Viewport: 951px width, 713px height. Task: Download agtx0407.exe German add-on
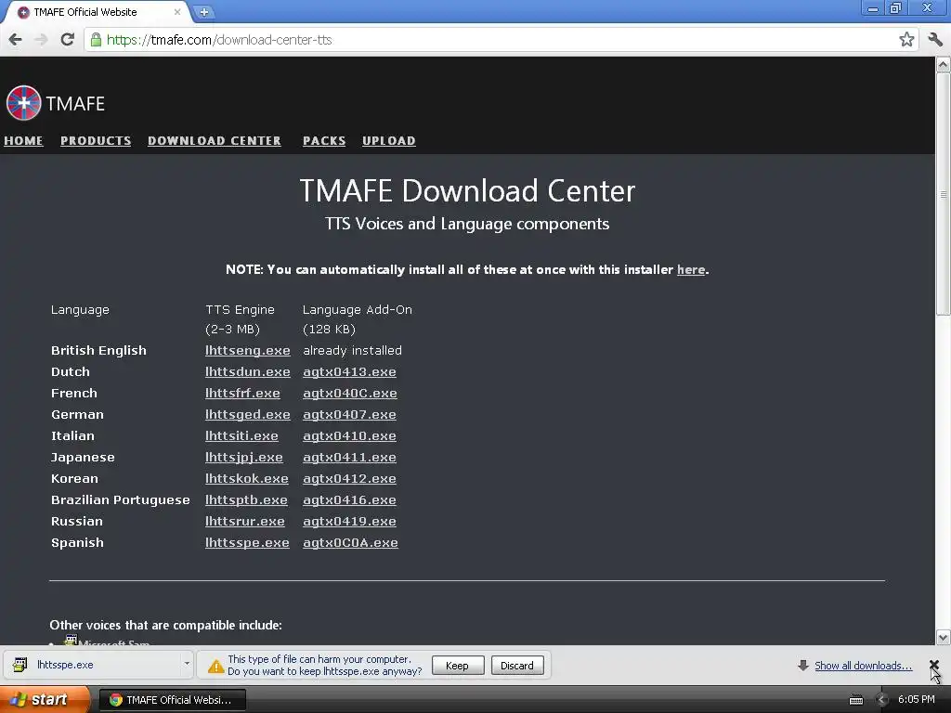click(x=349, y=415)
